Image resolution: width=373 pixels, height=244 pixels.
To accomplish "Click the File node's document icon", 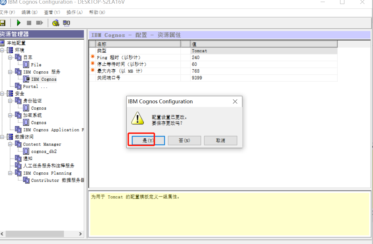I will (x=26, y=65).
